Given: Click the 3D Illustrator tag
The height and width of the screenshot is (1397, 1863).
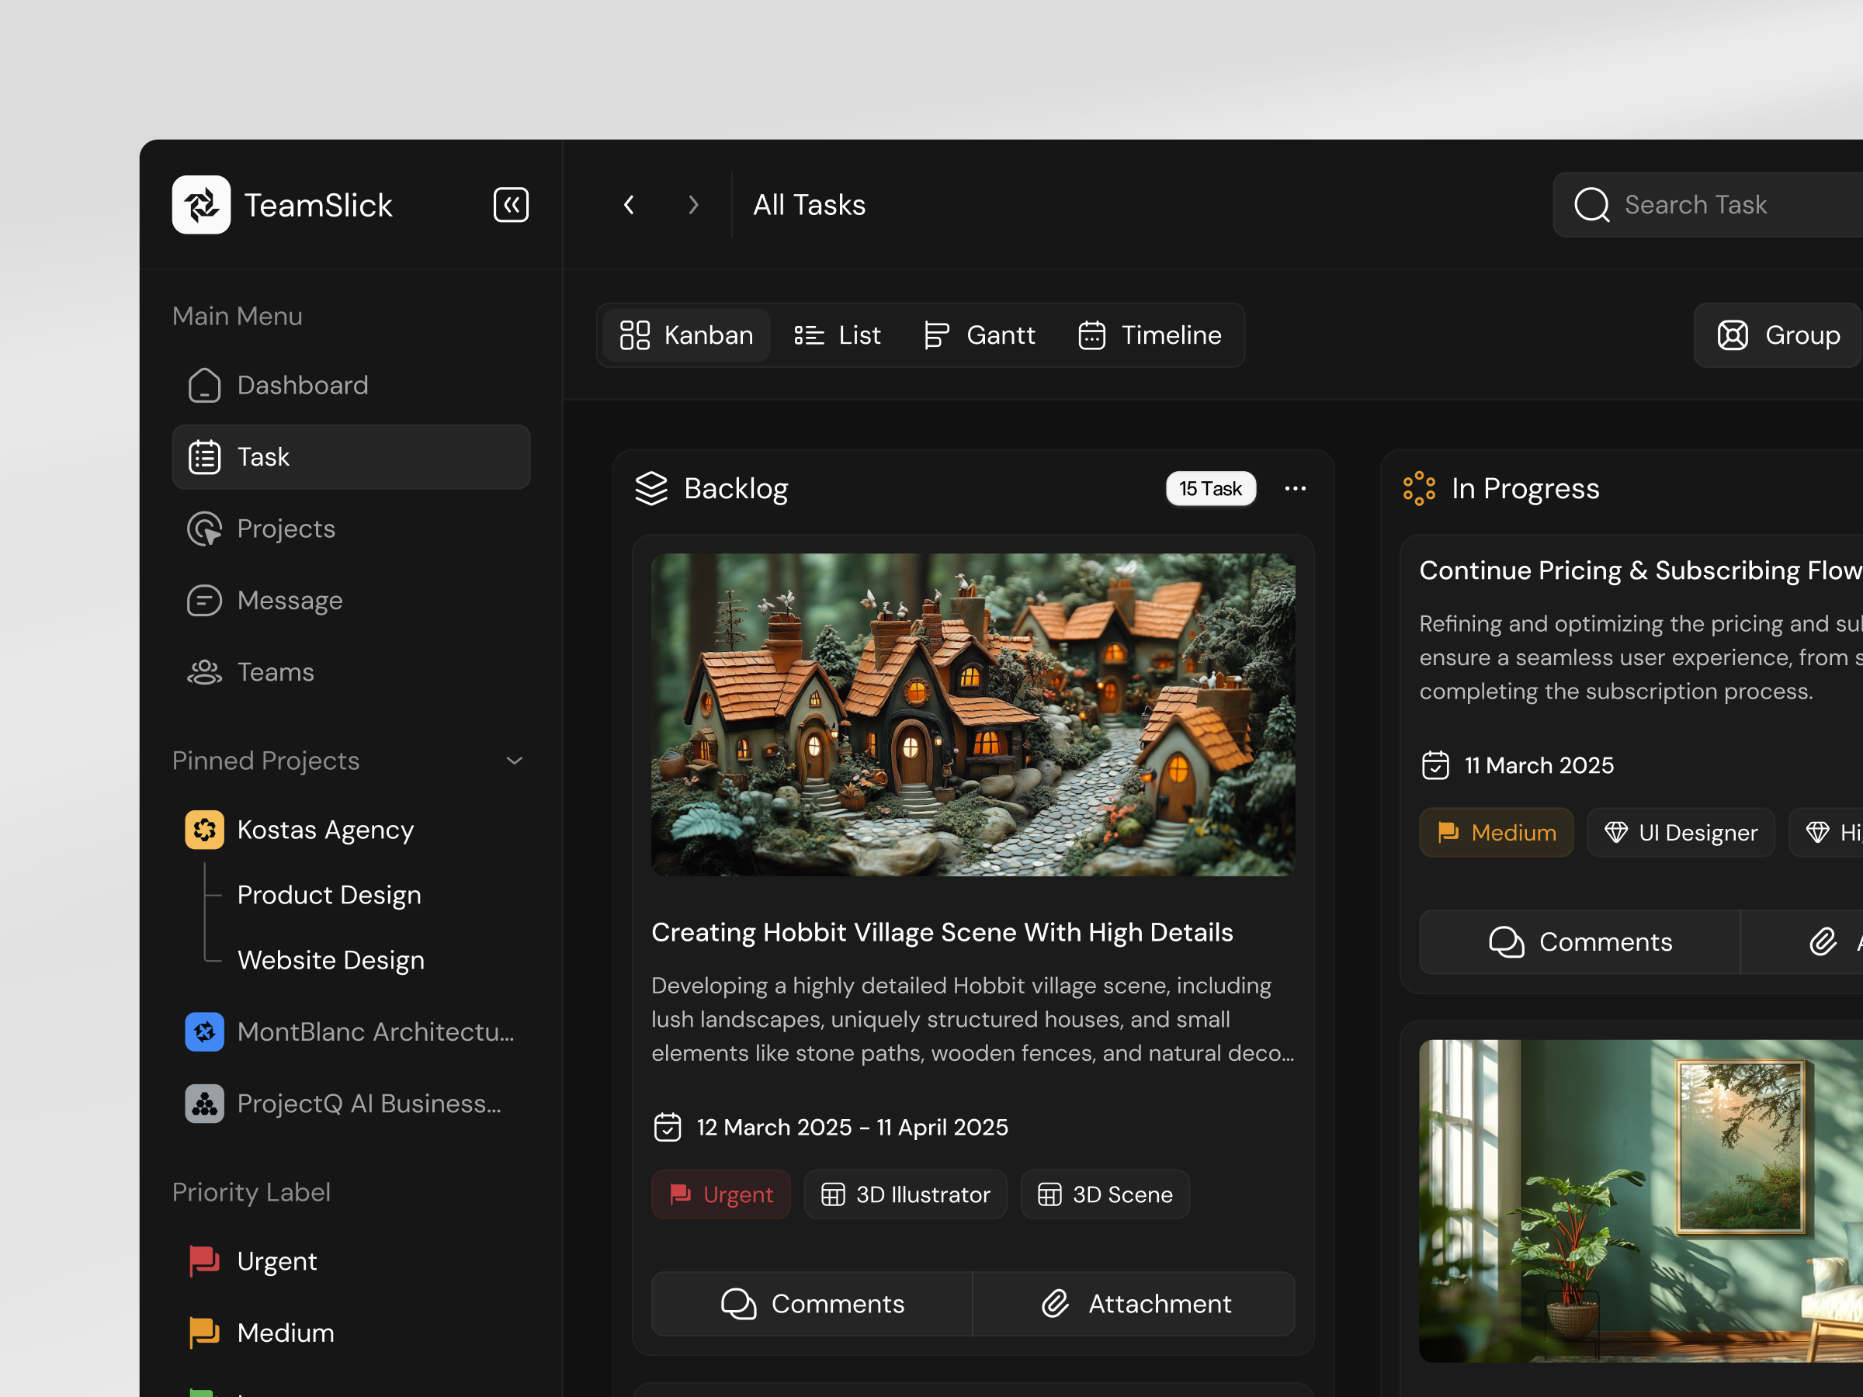Looking at the screenshot, I should [905, 1194].
